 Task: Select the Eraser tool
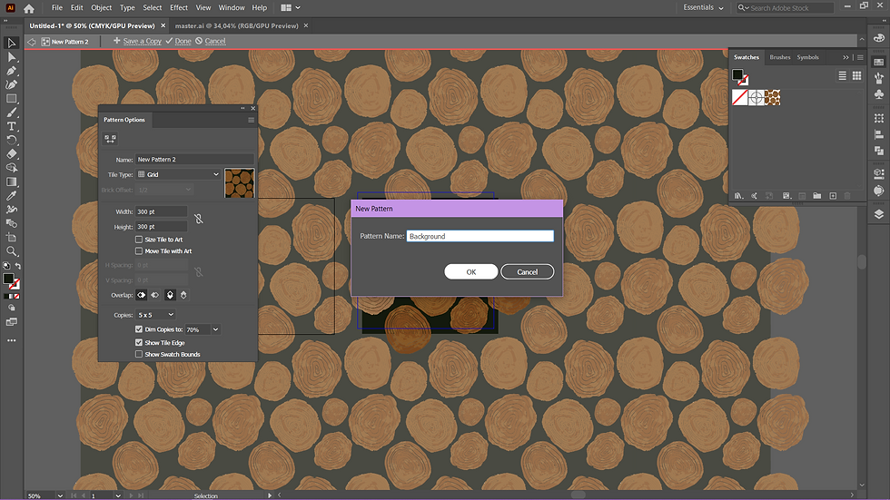point(11,153)
